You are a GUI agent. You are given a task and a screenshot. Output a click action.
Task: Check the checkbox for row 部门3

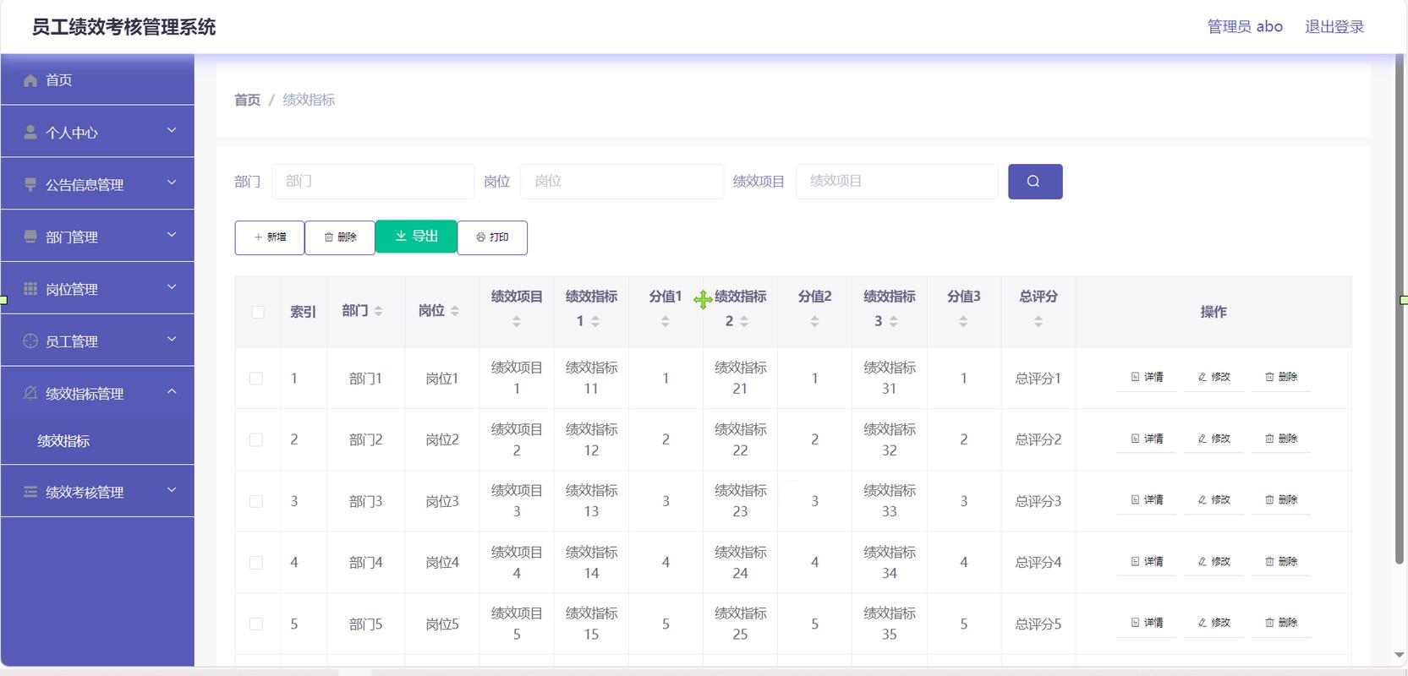point(256,501)
